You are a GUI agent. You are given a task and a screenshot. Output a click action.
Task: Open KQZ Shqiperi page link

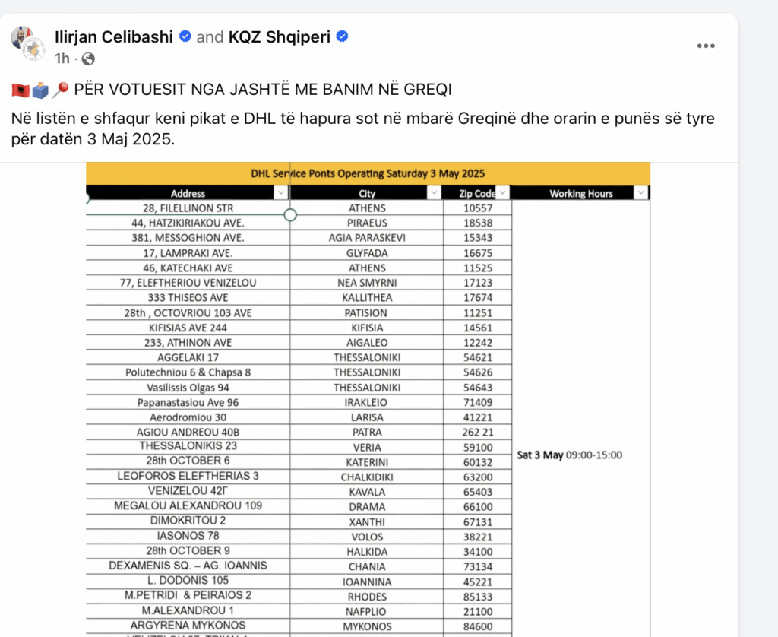[280, 36]
